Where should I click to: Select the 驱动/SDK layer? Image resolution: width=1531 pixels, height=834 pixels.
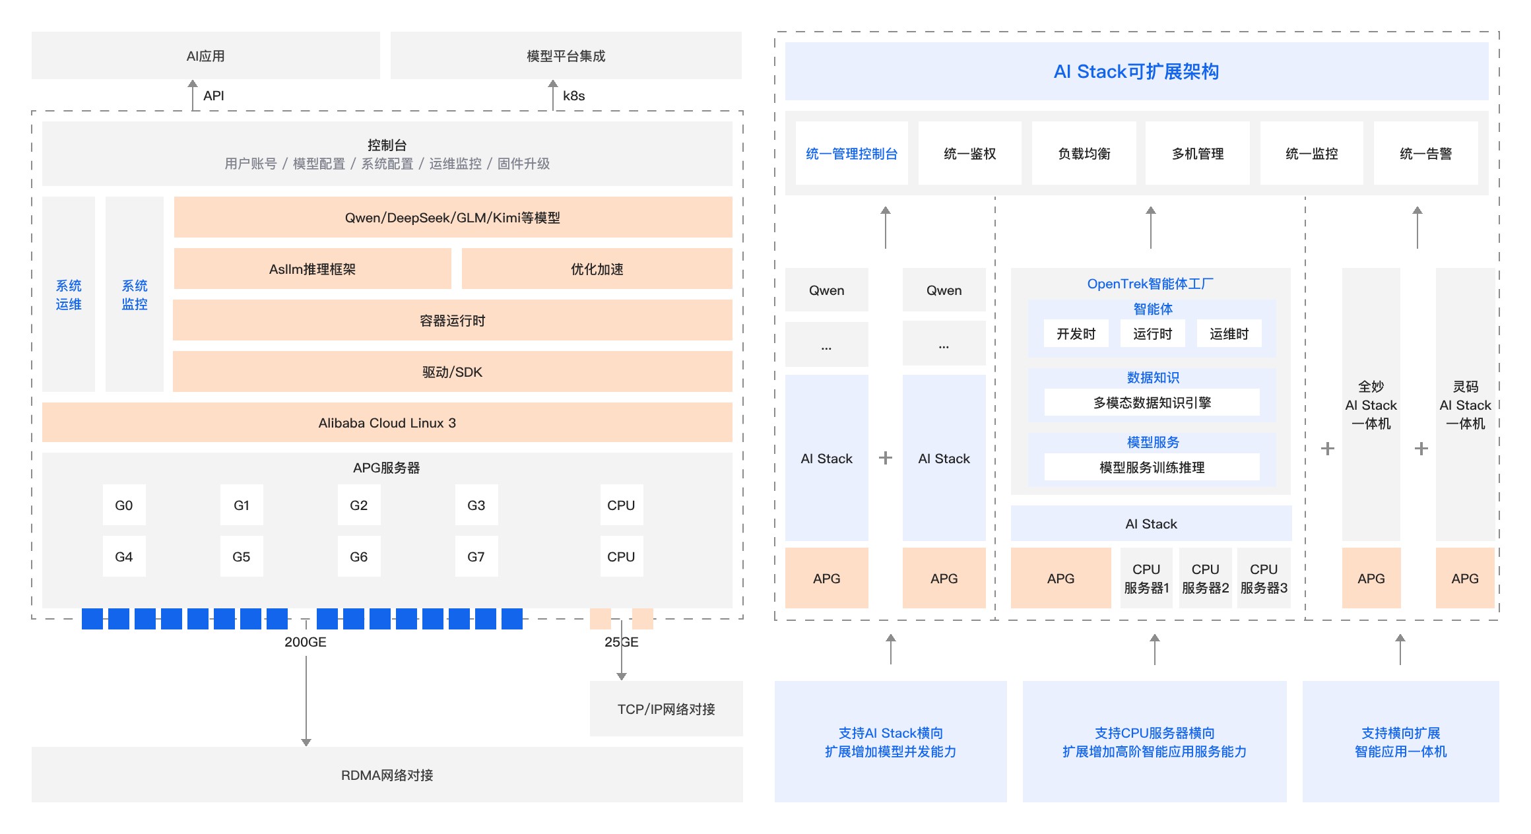[x=453, y=371]
